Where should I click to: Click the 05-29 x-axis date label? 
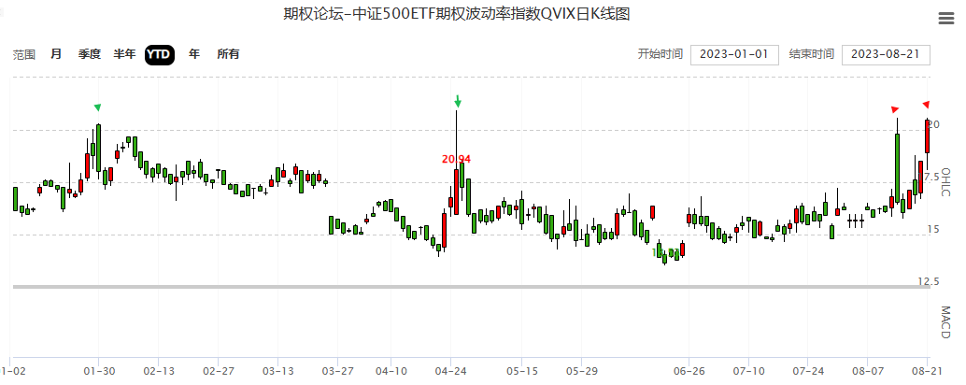582,371
